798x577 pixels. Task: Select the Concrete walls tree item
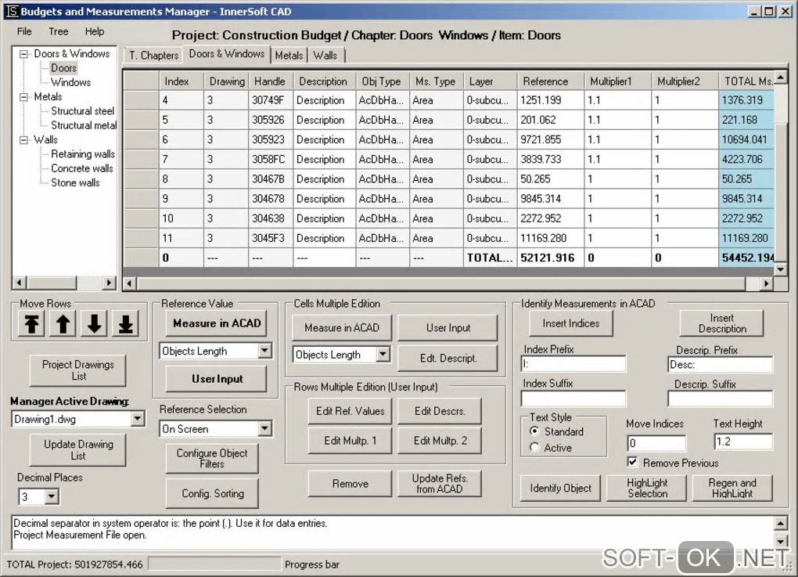(81, 168)
